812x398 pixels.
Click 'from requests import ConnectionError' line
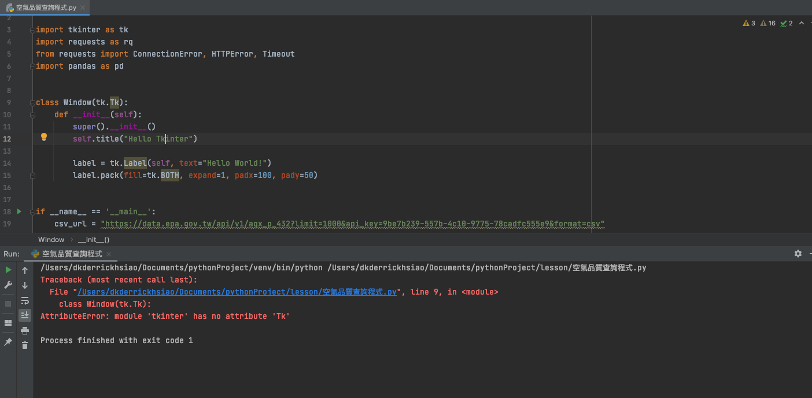(165, 54)
